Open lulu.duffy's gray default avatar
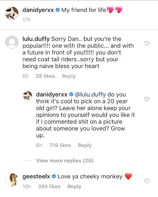158x197 pixels. (x=12, y=42)
